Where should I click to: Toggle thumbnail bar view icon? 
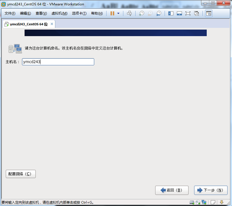point(179,13)
